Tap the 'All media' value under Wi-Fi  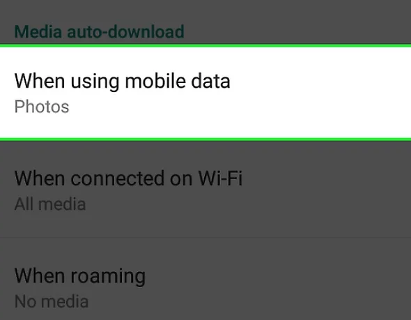pos(50,204)
